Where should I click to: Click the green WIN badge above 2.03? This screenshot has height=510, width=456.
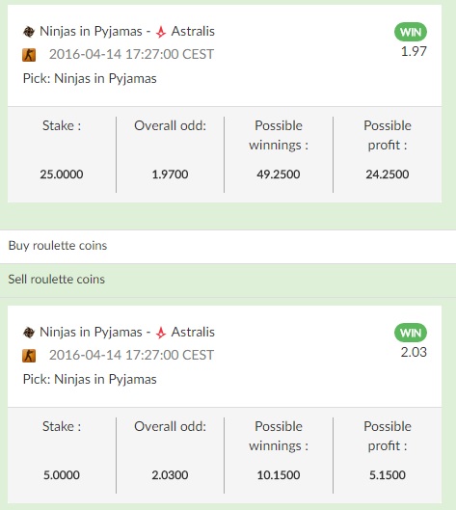click(411, 333)
